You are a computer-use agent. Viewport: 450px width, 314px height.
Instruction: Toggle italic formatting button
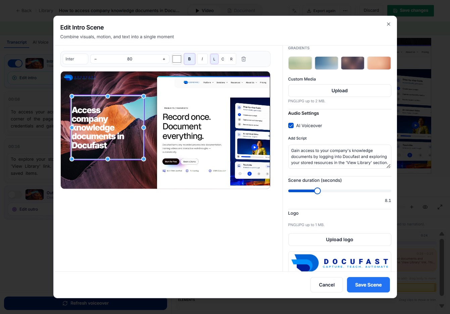point(202,59)
